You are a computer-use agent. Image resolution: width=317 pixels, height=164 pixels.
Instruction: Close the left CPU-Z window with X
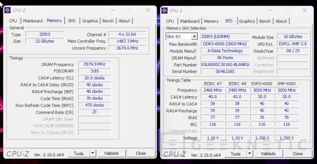pos(148,10)
